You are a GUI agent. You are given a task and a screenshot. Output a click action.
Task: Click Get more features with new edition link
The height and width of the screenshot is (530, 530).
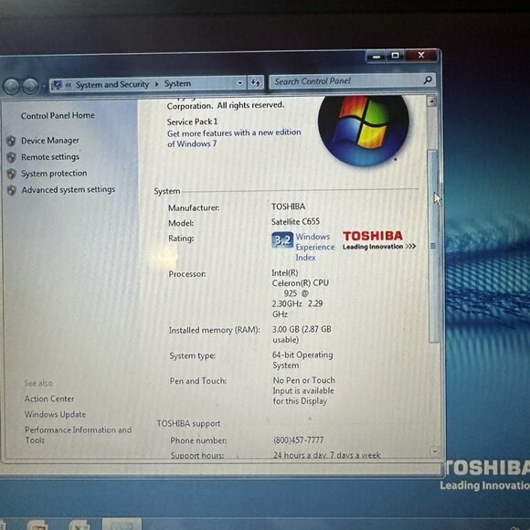(234, 138)
